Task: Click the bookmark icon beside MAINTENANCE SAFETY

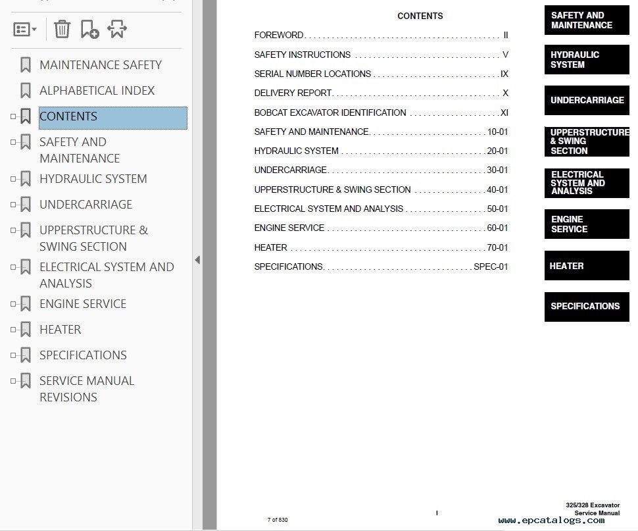Action: pyautogui.click(x=26, y=64)
